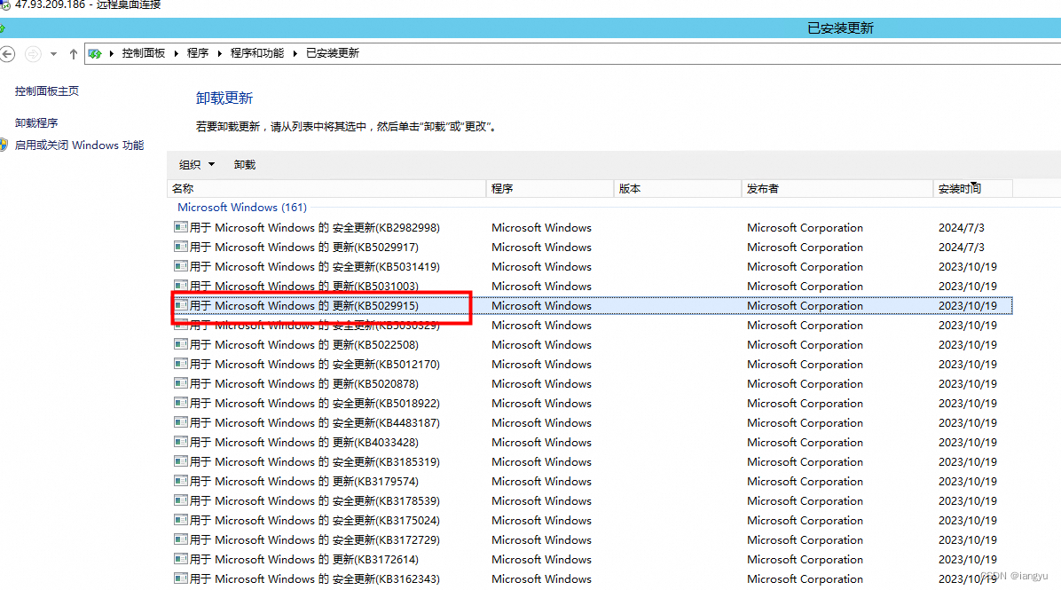1061x590 pixels.
Task: Click the icon of update KB5022508
Action: [x=181, y=344]
